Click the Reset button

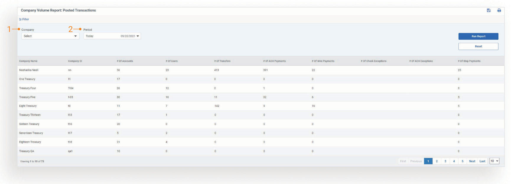[478, 46]
